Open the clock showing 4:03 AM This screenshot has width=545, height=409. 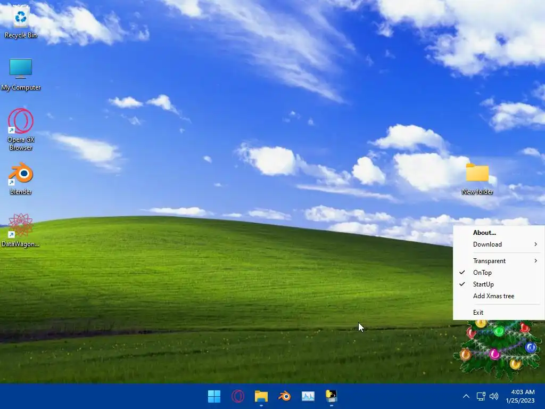[x=521, y=396]
